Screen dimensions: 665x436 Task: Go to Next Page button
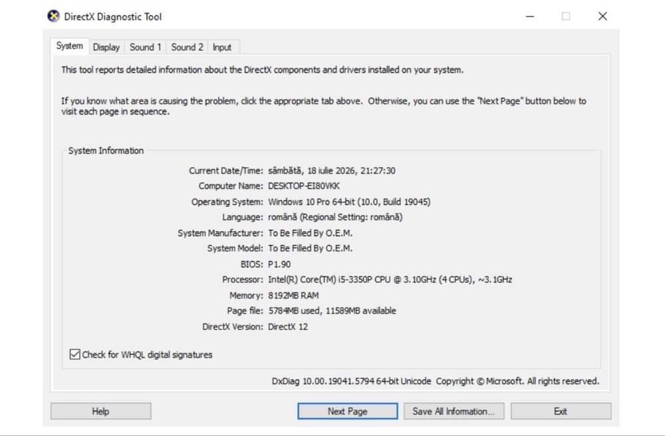coord(347,411)
